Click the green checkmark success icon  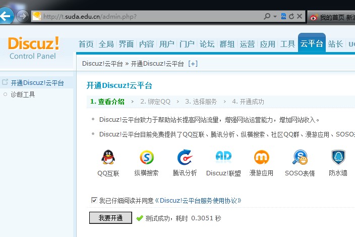[x=140, y=218]
